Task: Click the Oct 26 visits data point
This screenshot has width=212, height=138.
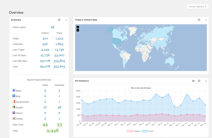Action: [x=82, y=100]
